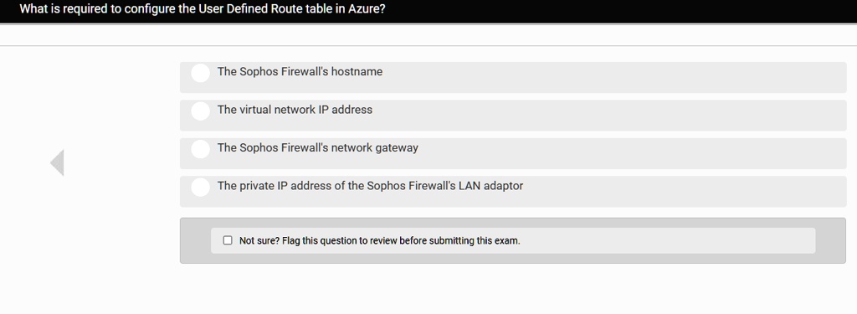Image resolution: width=857 pixels, height=314 pixels.
Task: Click the blank area below the back arrow
Action: pos(58,246)
